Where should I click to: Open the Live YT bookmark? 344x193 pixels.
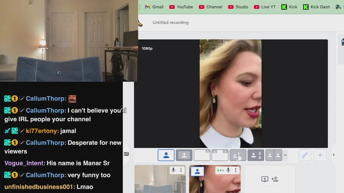coord(265,7)
